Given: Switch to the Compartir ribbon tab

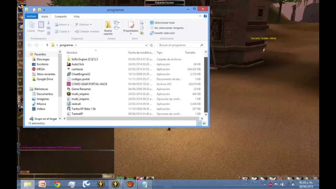Looking at the screenshot, I should 61,17.
